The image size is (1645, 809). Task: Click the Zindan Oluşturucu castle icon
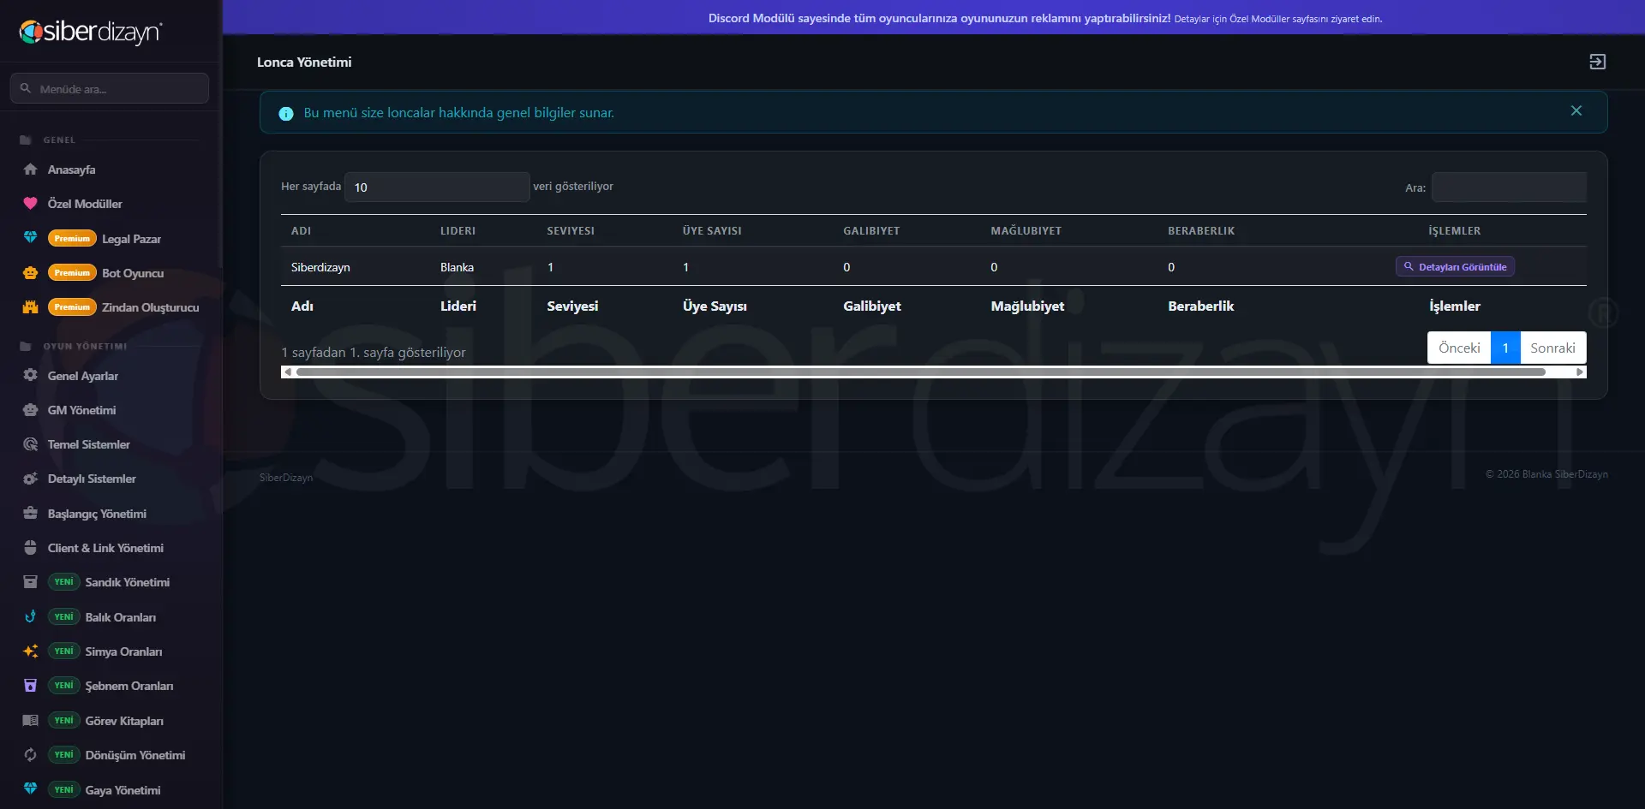point(30,307)
